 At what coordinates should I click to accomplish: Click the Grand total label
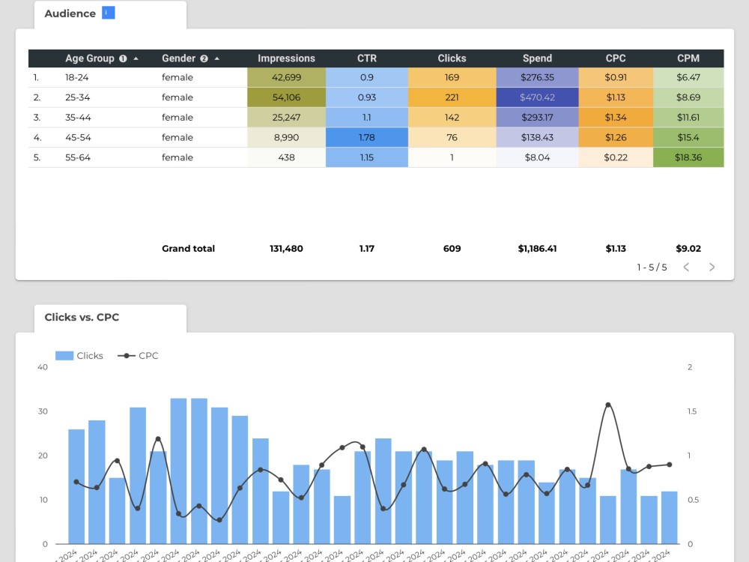tap(188, 248)
